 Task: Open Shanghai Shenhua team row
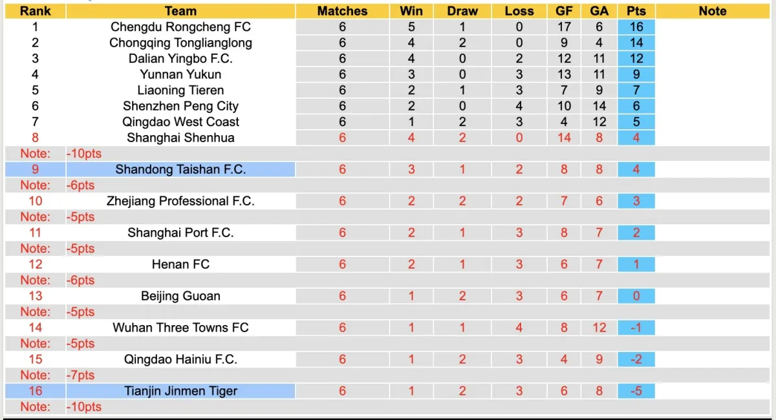(x=180, y=138)
